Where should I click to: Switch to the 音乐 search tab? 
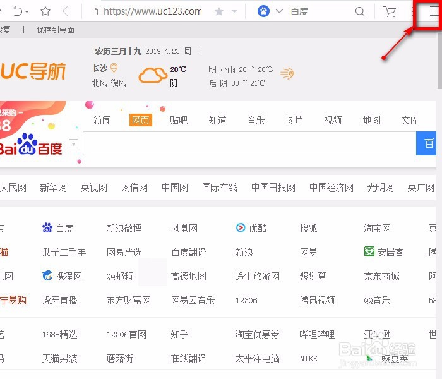pyautogui.click(x=256, y=120)
